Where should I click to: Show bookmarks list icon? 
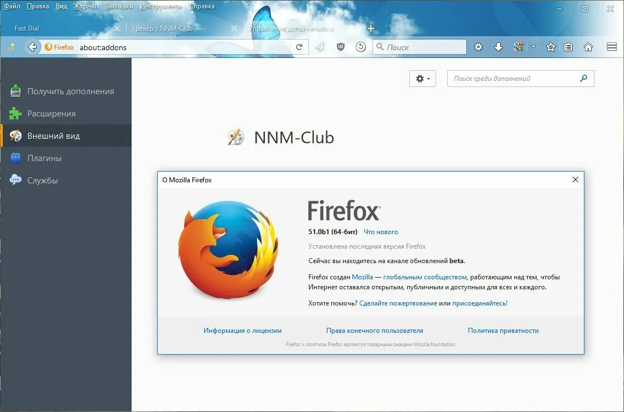(x=568, y=47)
